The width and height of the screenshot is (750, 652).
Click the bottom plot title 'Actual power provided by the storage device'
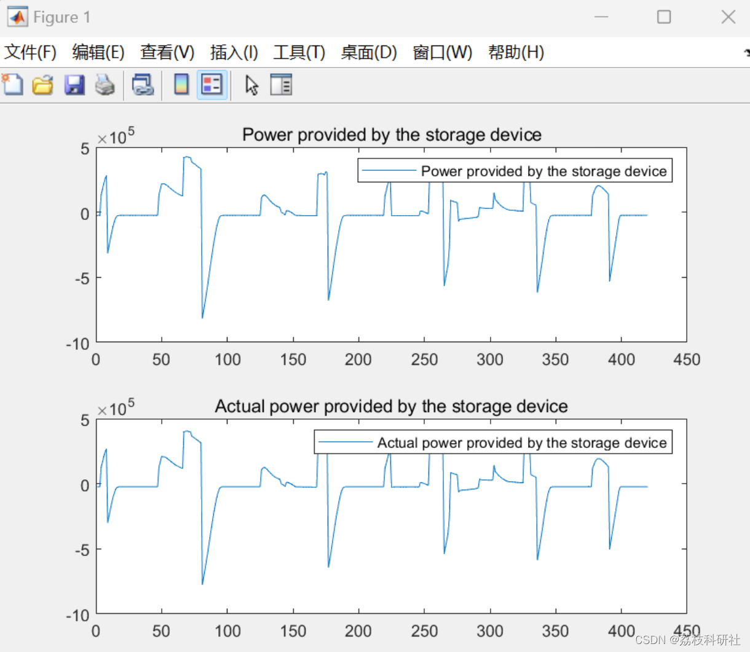pos(391,406)
